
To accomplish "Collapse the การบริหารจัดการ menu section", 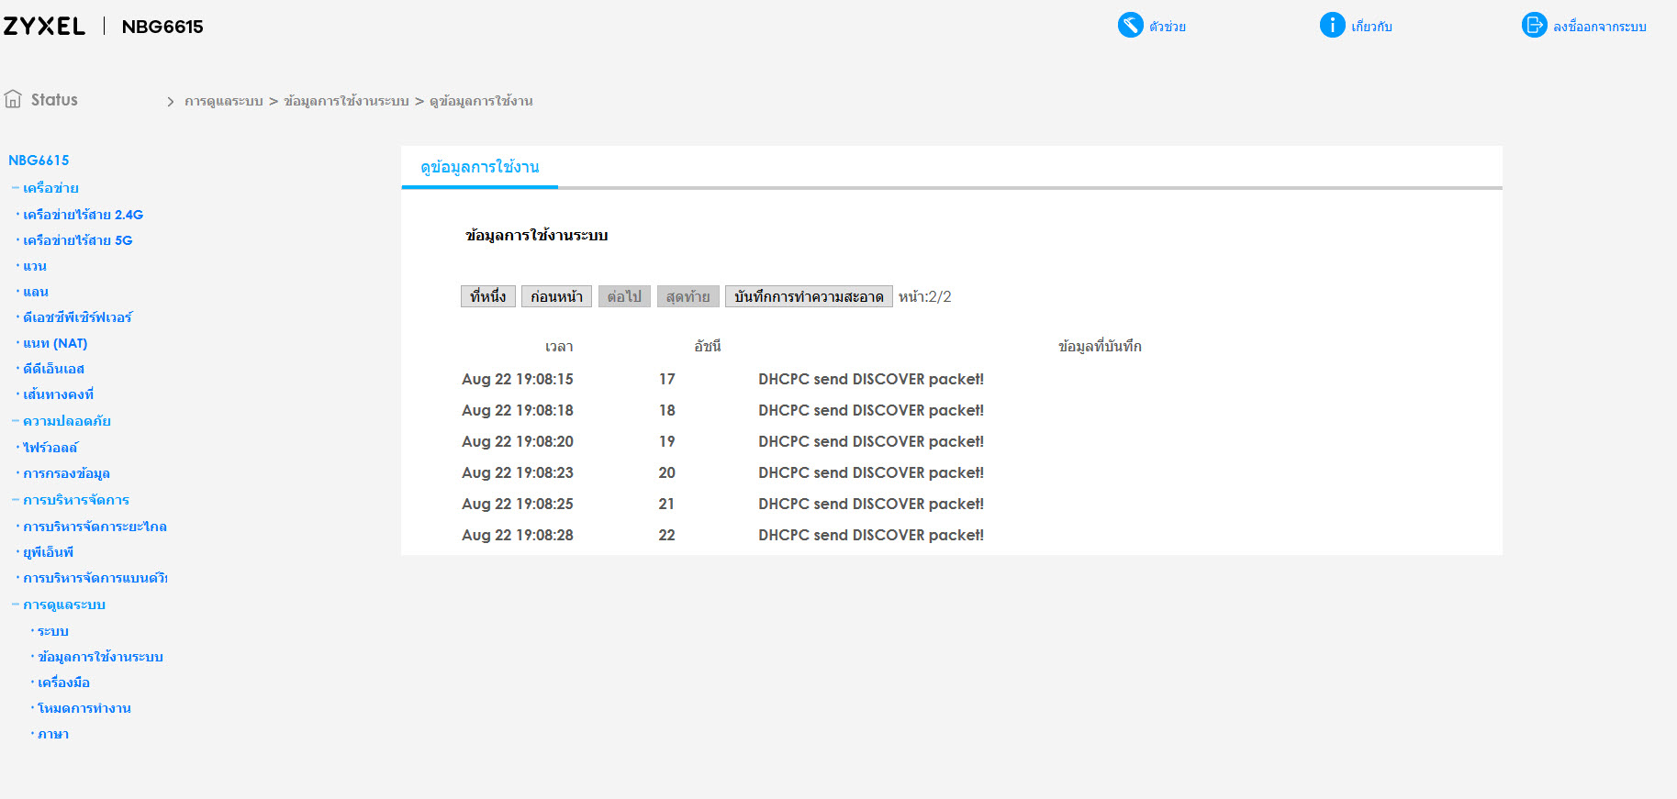I will coord(16,500).
